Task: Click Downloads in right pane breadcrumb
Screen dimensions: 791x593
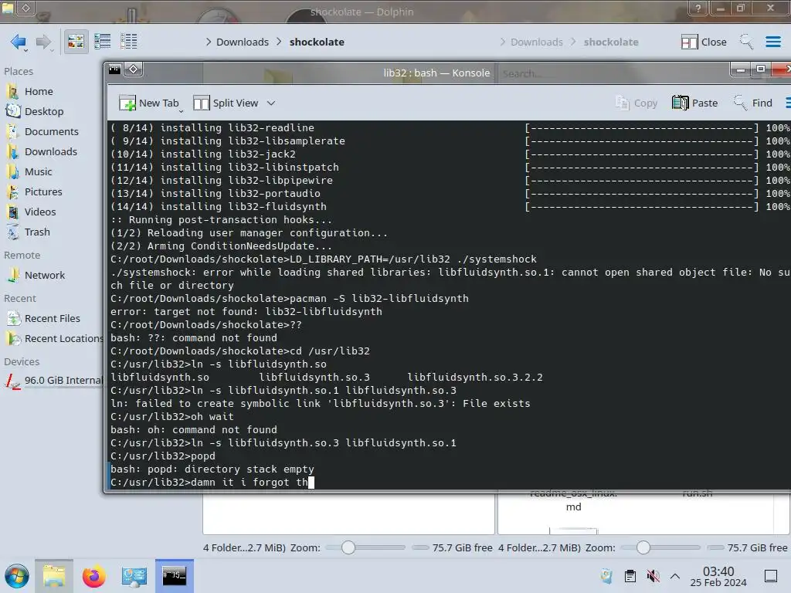Action: 536,42
